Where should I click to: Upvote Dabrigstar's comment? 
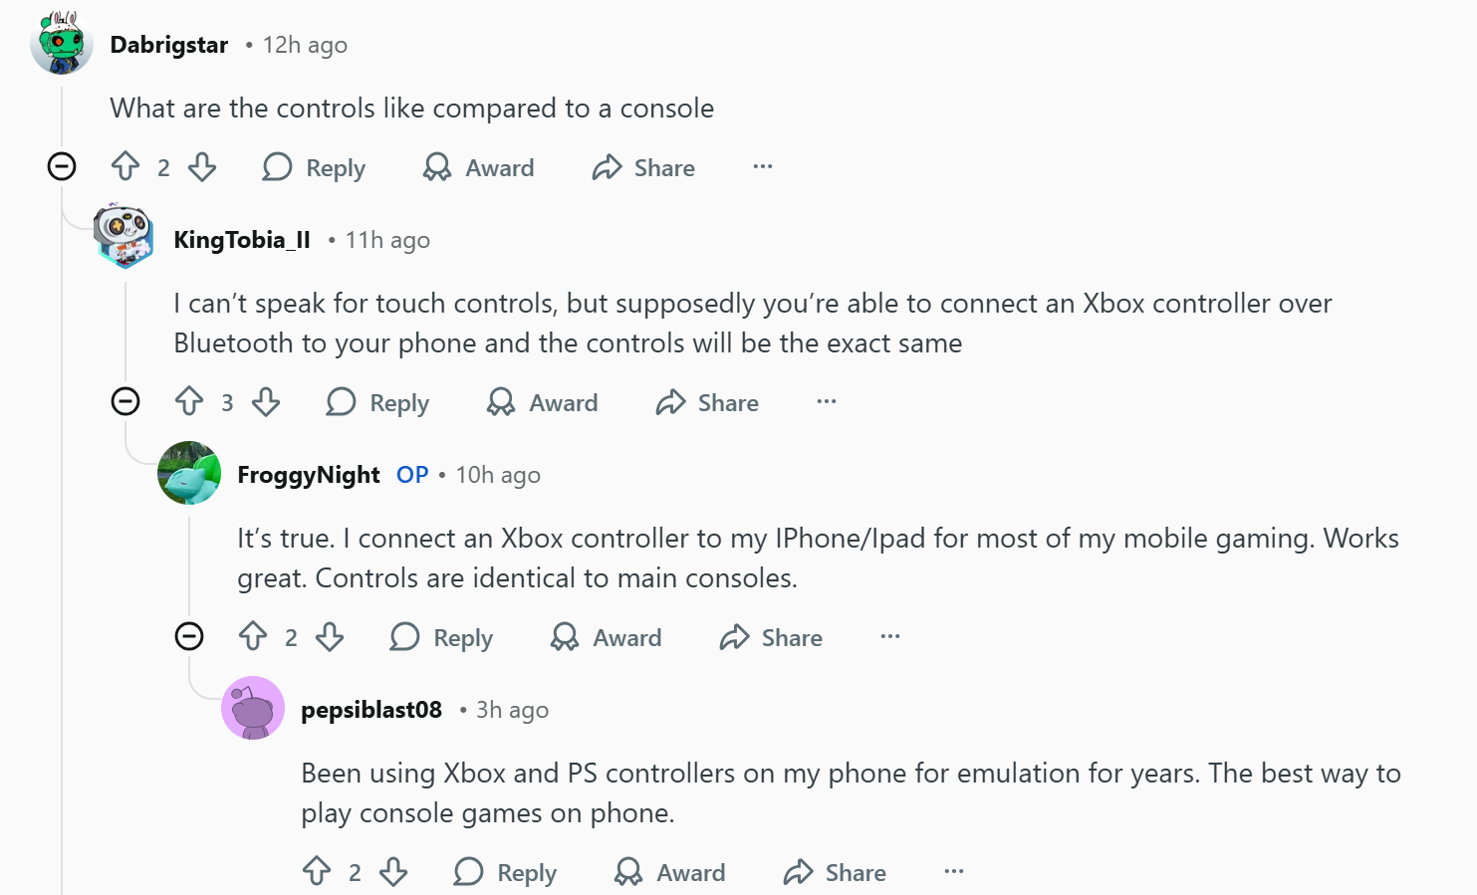(x=125, y=166)
